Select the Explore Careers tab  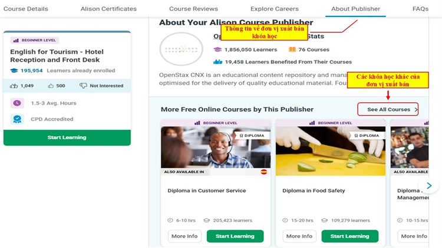[x=274, y=9]
